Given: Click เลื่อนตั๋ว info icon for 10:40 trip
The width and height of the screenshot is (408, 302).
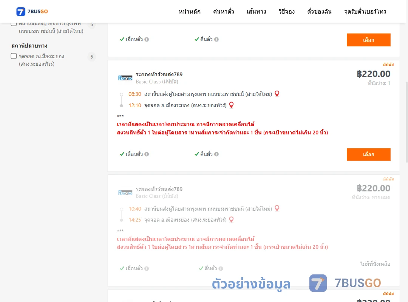Looking at the screenshot, I should pyautogui.click(x=147, y=269).
